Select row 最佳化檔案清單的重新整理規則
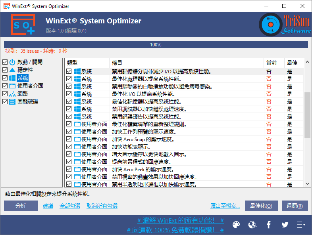Screen dimensions: 312x235 tap(184, 124)
